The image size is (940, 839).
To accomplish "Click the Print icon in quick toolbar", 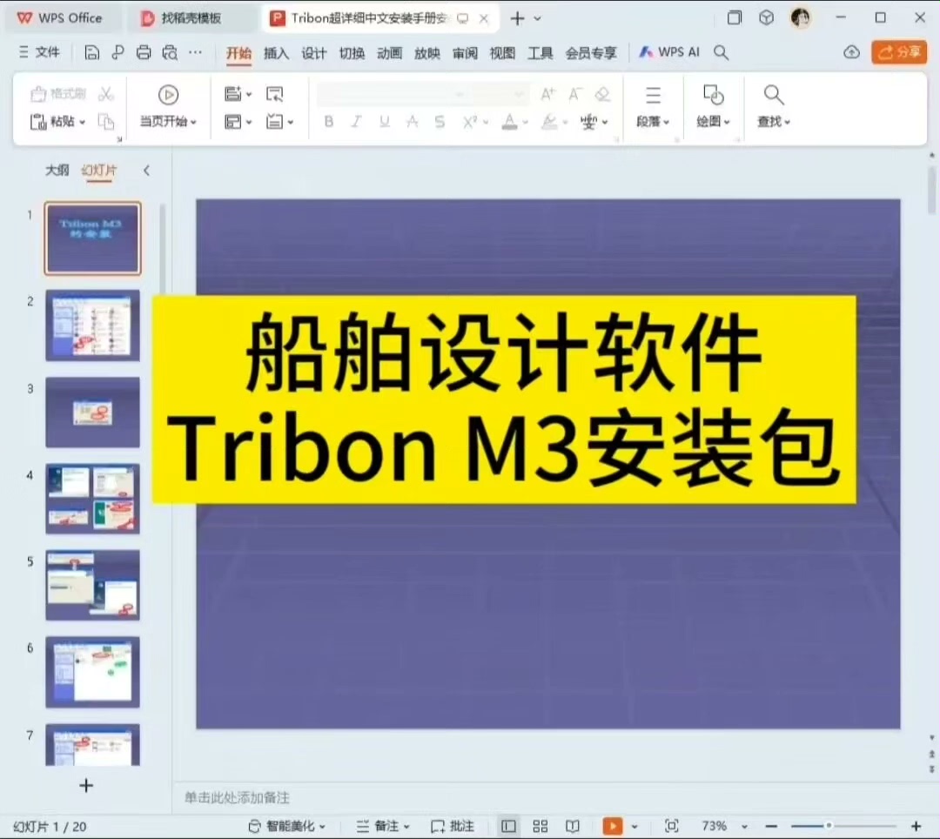I will tap(144, 53).
